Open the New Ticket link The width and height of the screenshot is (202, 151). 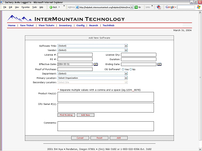coord(27,26)
